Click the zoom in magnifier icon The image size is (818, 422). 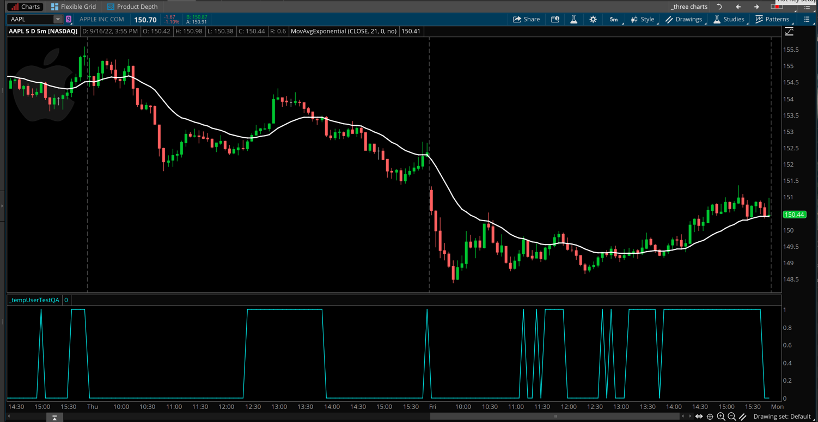721,417
